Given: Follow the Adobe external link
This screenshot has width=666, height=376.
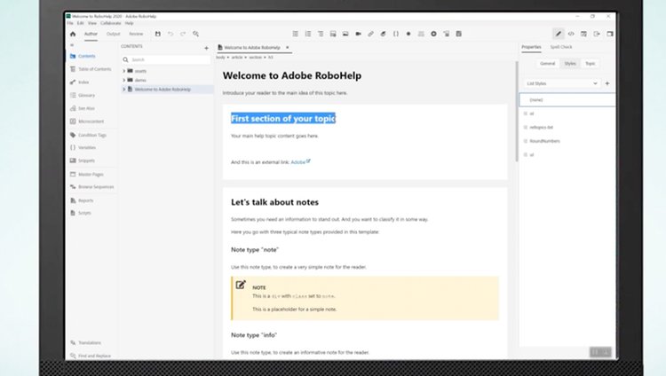Looking at the screenshot, I should coord(298,162).
